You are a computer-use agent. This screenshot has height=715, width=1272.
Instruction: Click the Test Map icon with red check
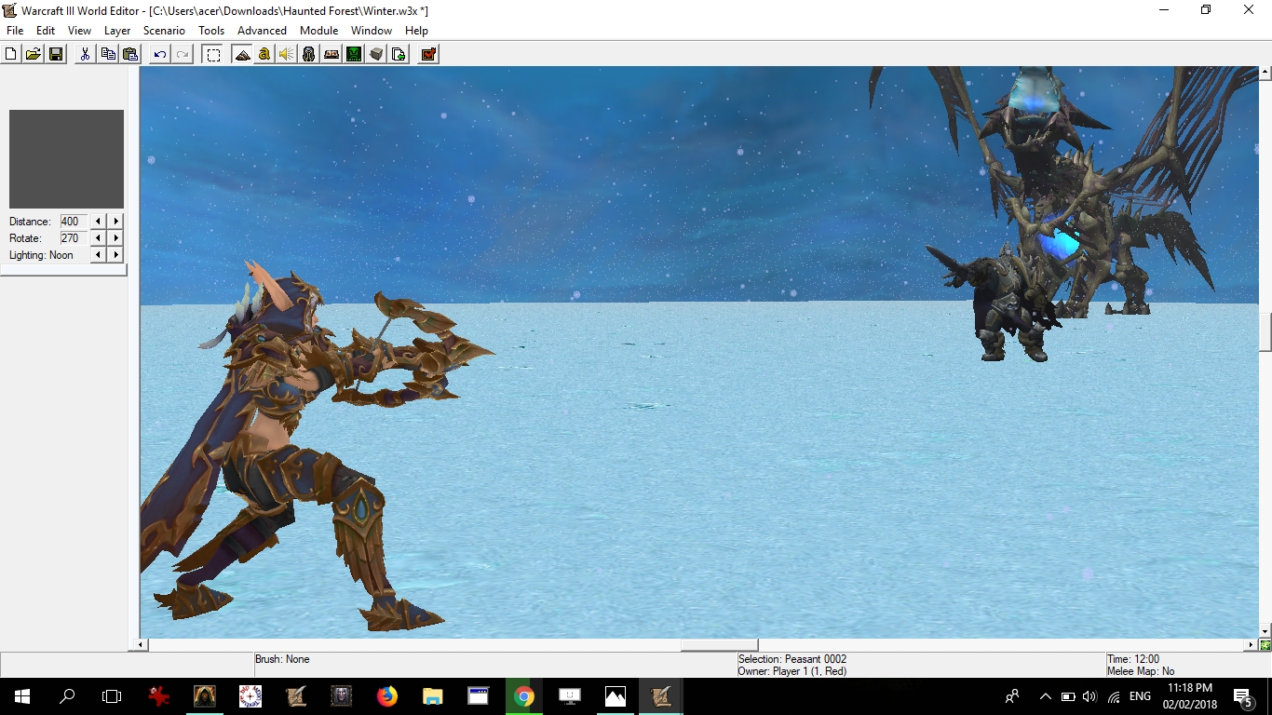[x=428, y=54]
